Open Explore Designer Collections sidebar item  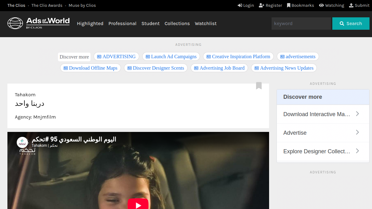pos(323,151)
